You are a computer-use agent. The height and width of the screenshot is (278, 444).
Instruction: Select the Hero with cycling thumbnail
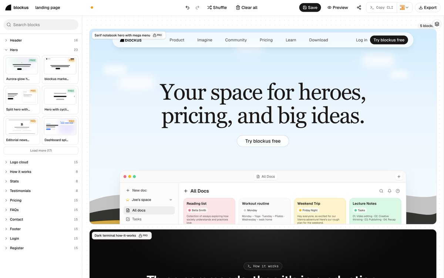(x=60, y=100)
